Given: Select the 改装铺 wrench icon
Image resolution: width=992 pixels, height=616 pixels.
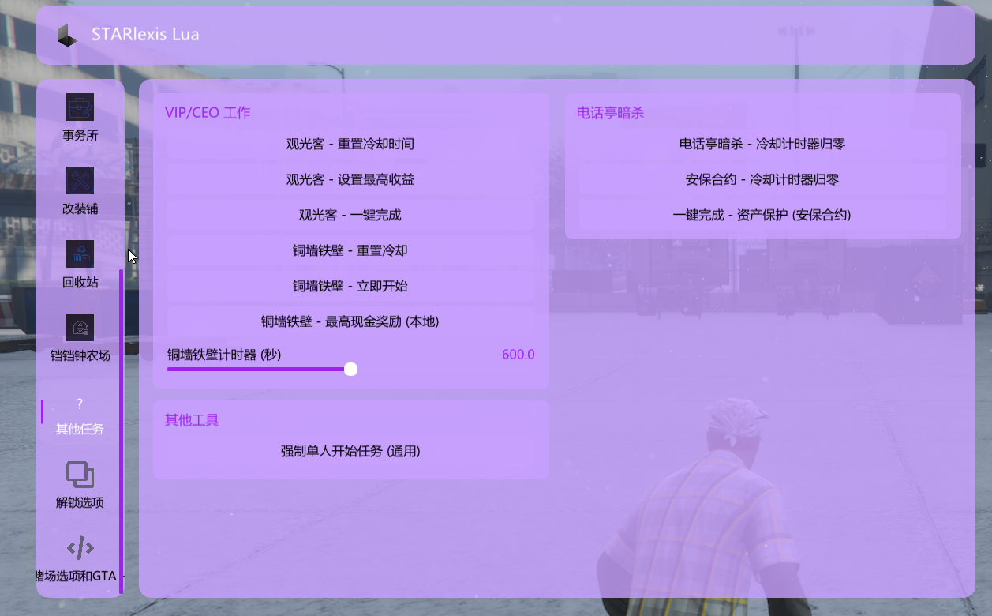Looking at the screenshot, I should click(80, 181).
